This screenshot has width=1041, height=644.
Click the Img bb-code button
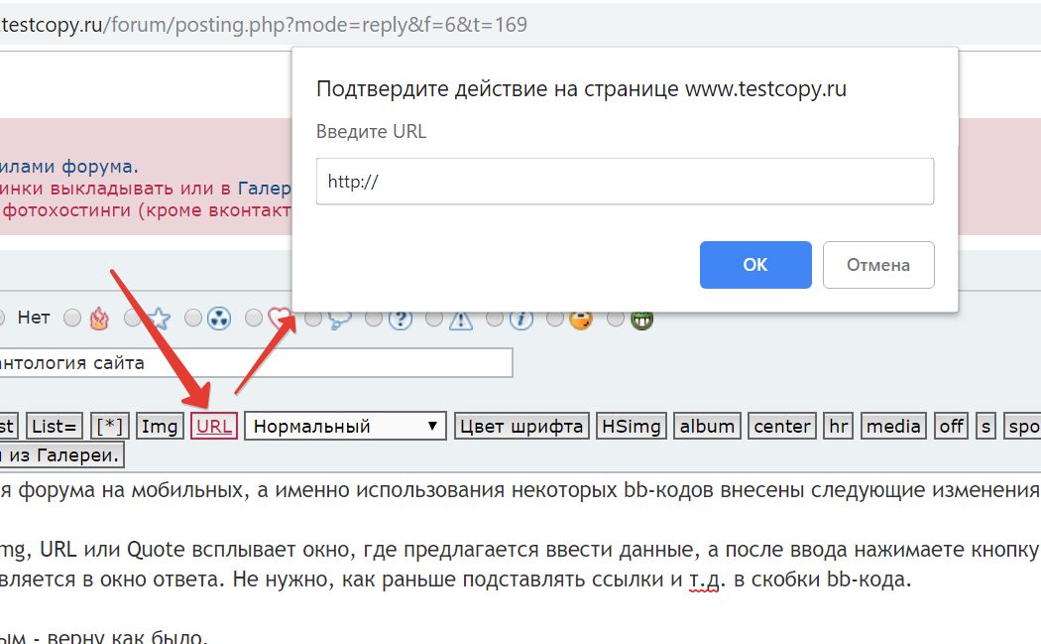click(160, 427)
